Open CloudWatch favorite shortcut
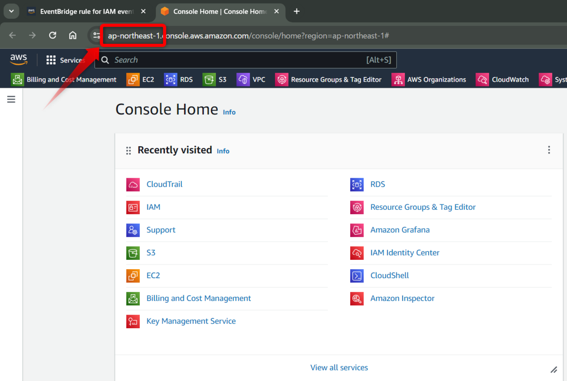Screen dimensions: 567x381 pyautogui.click(x=503, y=80)
